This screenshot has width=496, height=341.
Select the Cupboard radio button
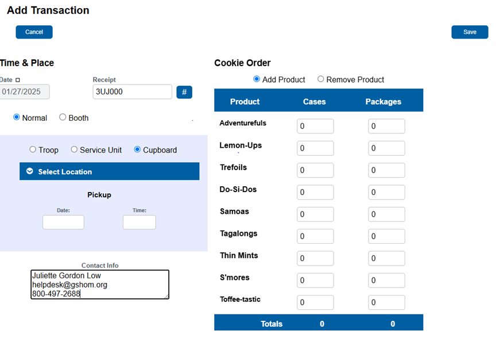[x=137, y=150]
